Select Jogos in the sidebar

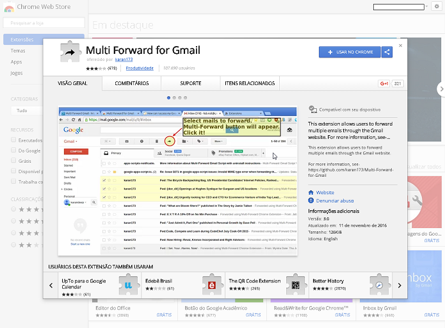click(17, 73)
